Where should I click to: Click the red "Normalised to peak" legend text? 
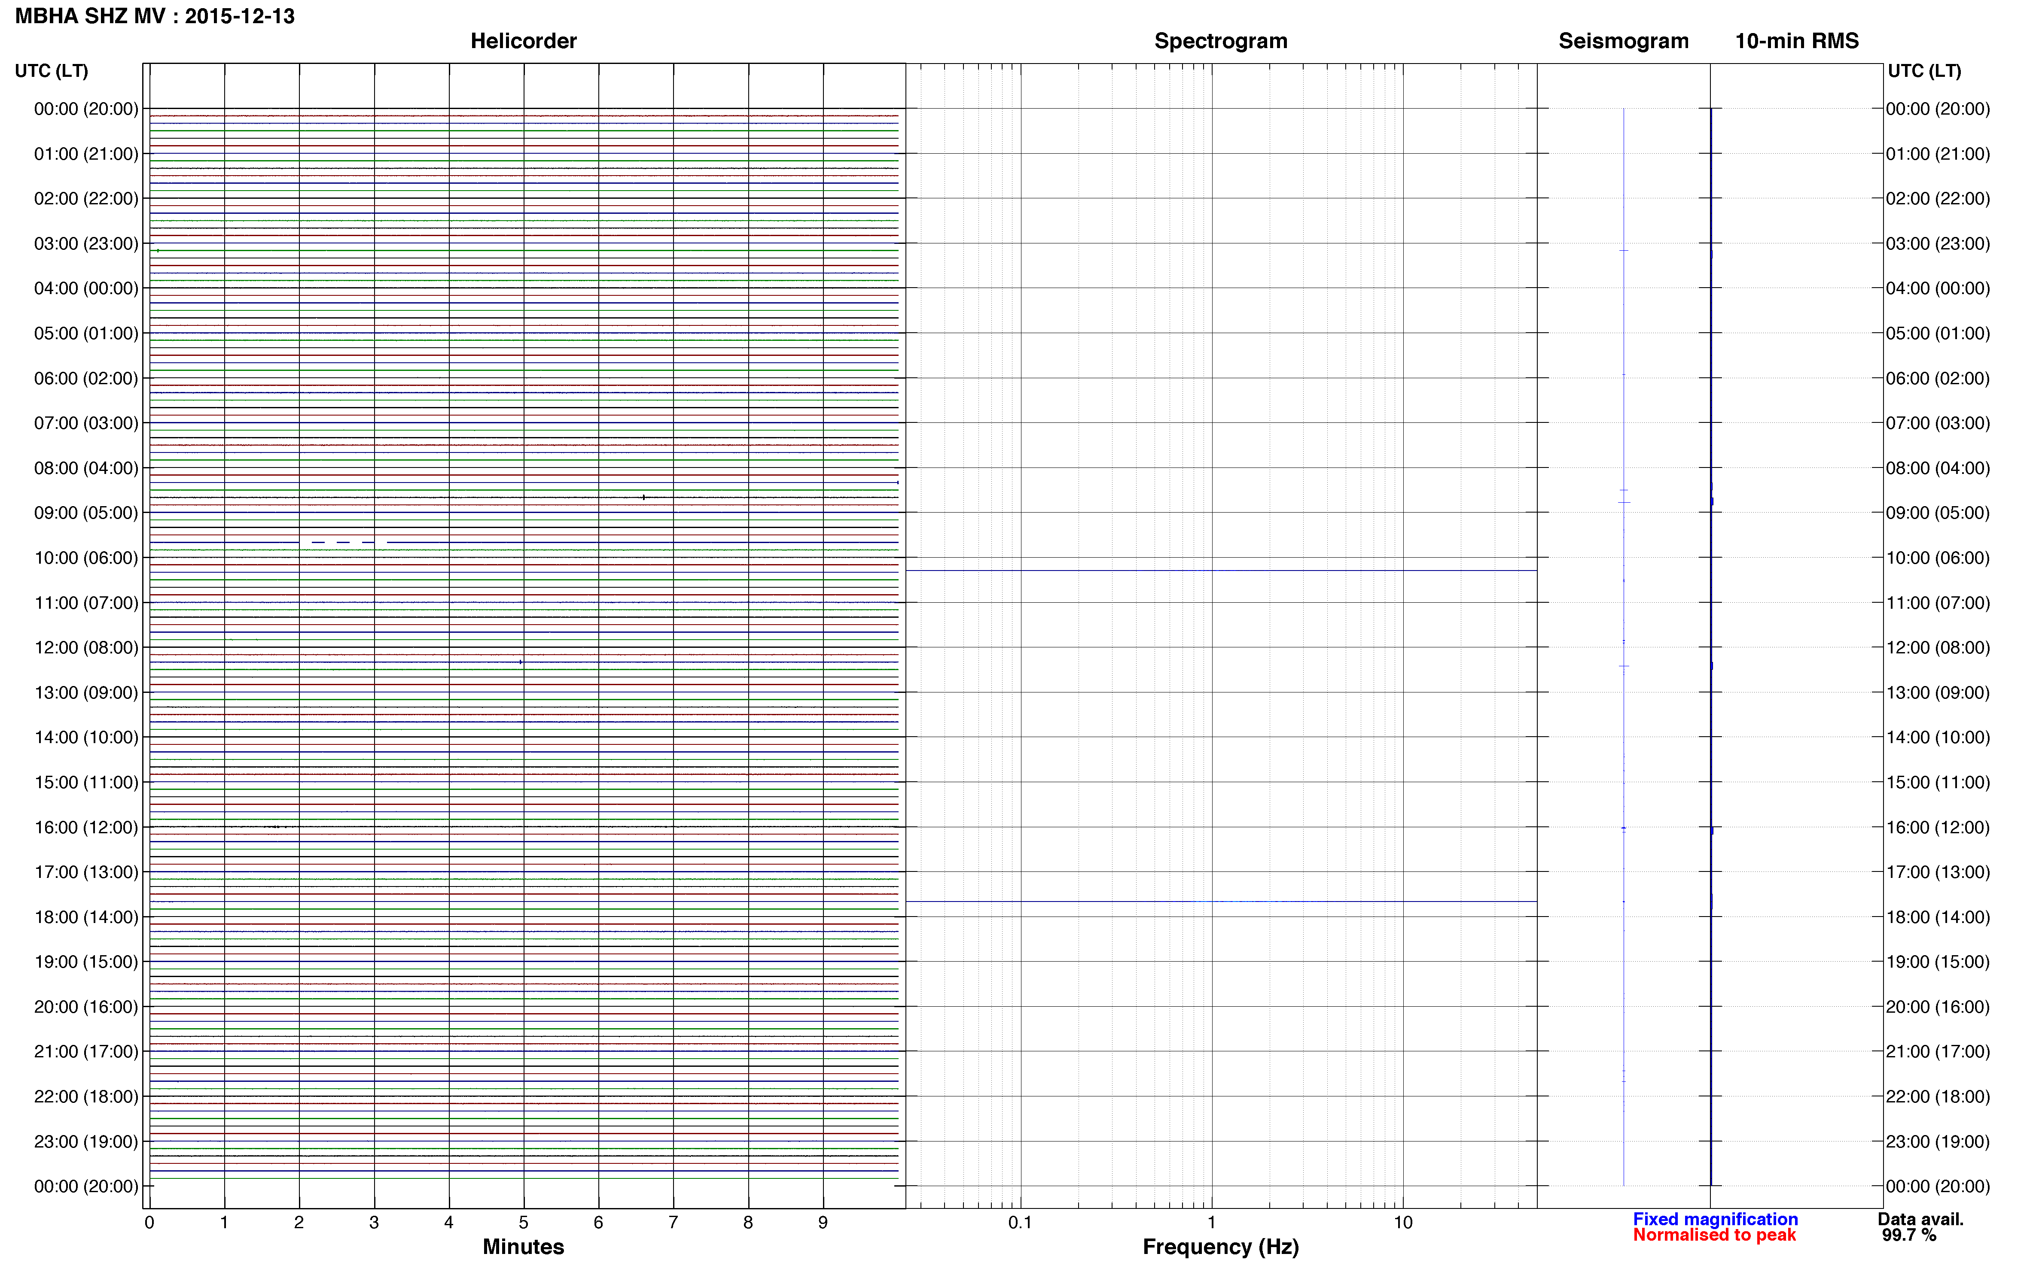1714,1235
